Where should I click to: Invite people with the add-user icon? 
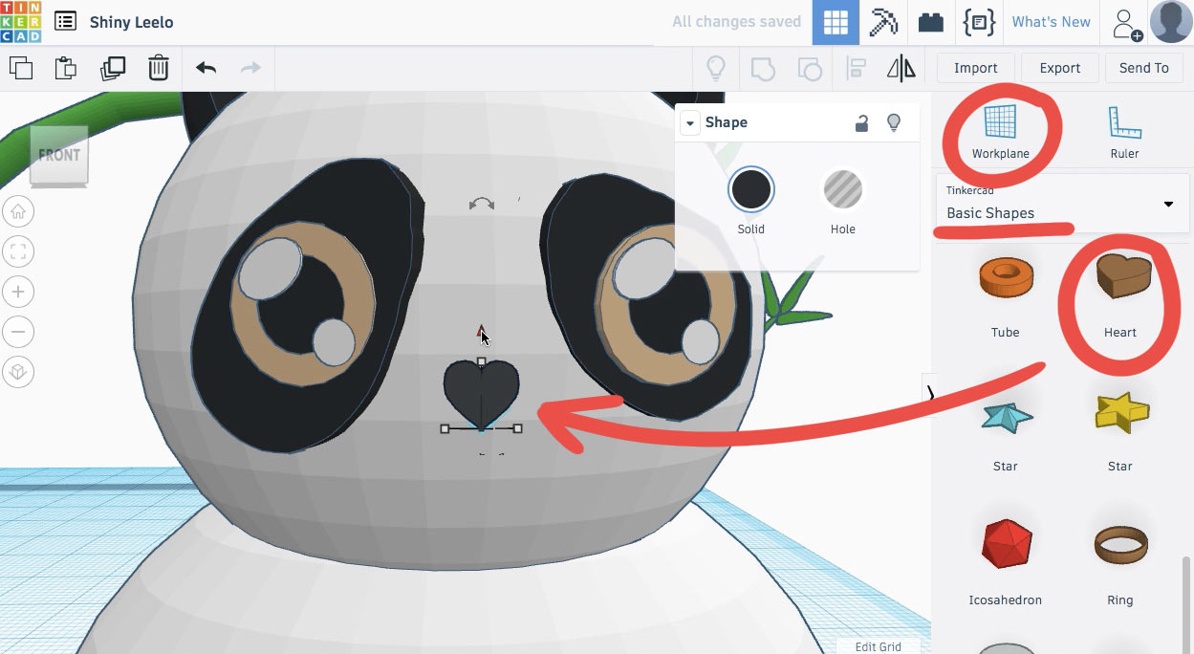1126,23
